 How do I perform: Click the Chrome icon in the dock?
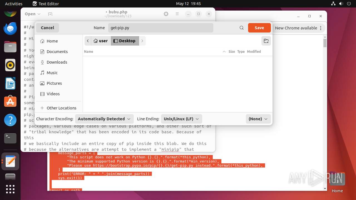(x=10, y=12)
